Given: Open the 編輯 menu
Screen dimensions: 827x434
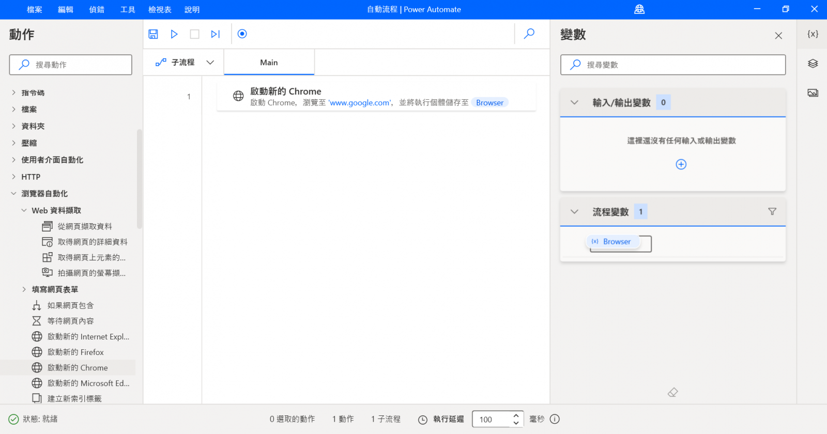Looking at the screenshot, I should (x=66, y=9).
